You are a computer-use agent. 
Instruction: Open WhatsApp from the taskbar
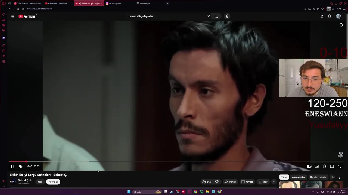201,192
